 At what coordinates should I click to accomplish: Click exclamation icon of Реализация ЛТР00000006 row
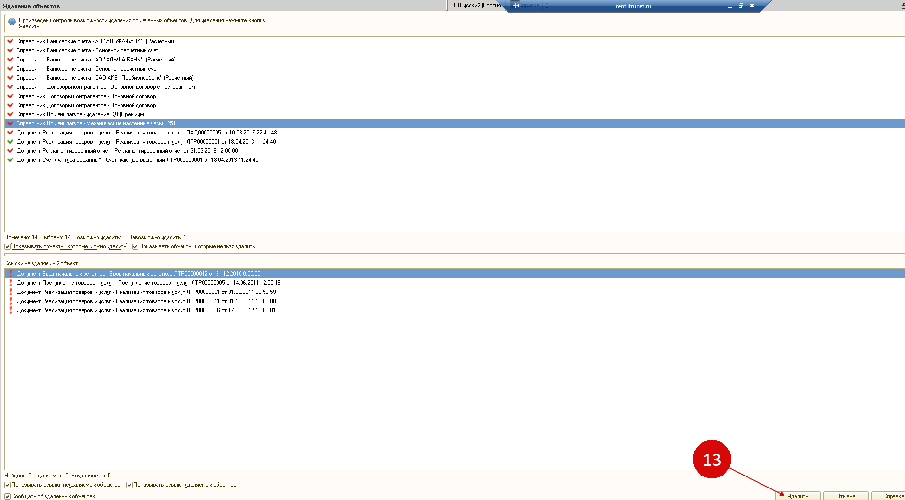(x=11, y=310)
